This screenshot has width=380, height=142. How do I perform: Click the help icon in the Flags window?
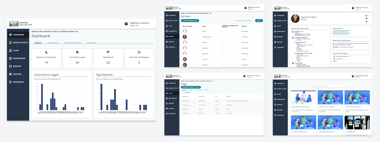[245, 76]
